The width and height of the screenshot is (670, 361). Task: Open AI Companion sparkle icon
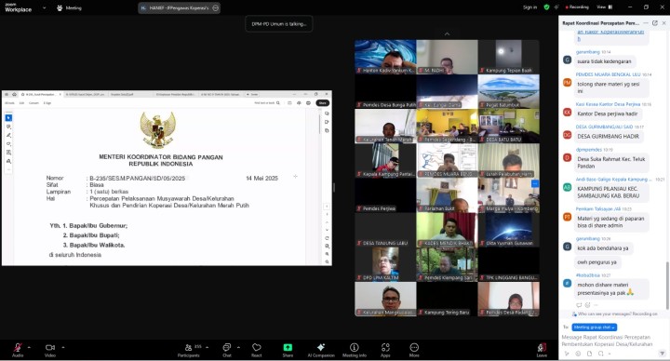click(x=321, y=347)
